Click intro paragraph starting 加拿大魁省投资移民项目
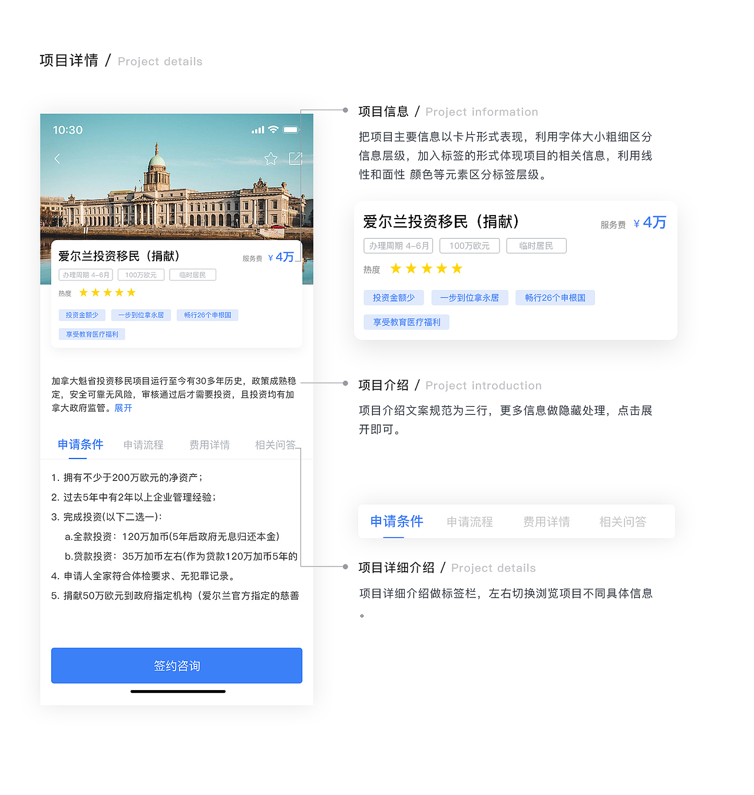Screen dimensions: 754x795 tap(174, 395)
